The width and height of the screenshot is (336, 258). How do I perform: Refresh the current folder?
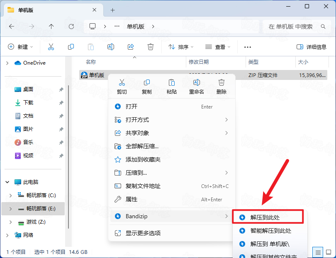(x=71, y=27)
